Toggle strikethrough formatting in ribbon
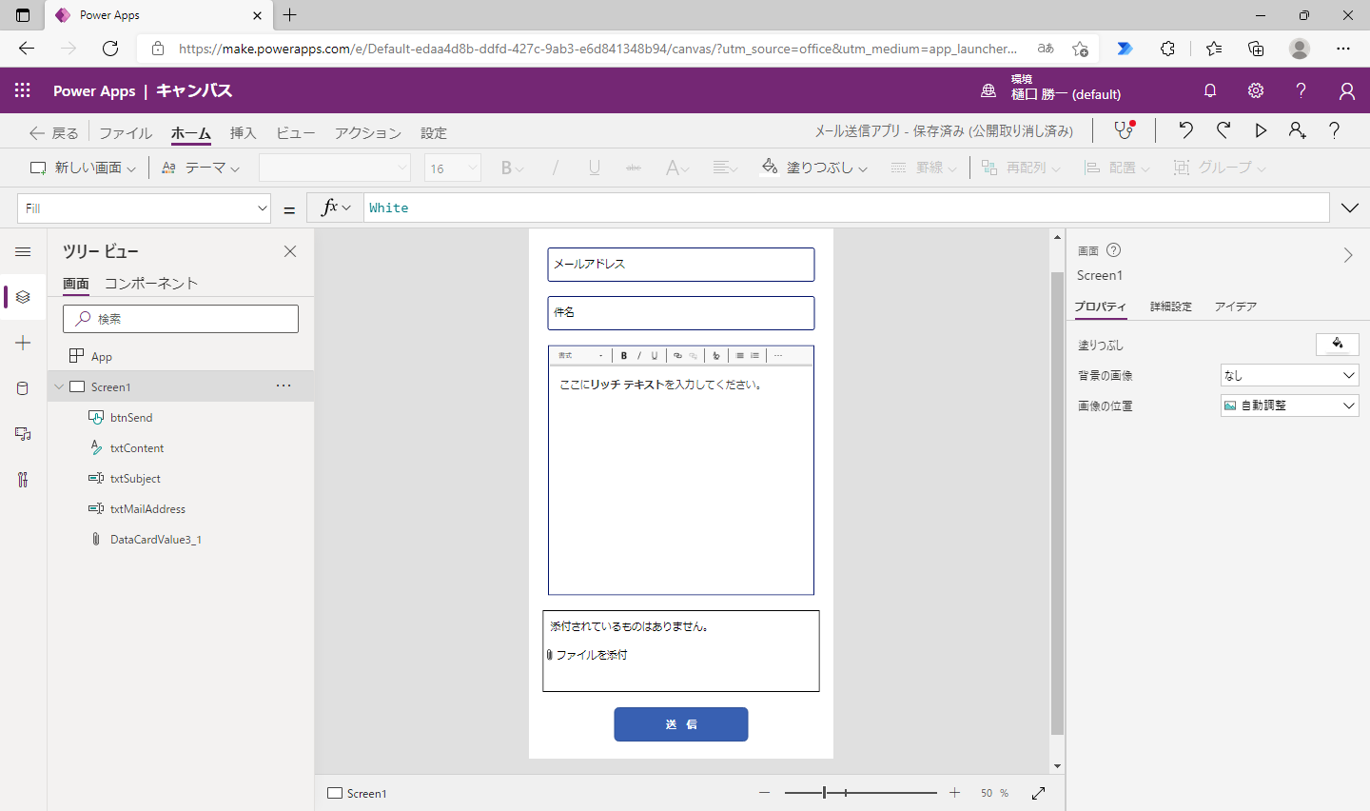Image resolution: width=1370 pixels, height=811 pixels. coord(634,168)
